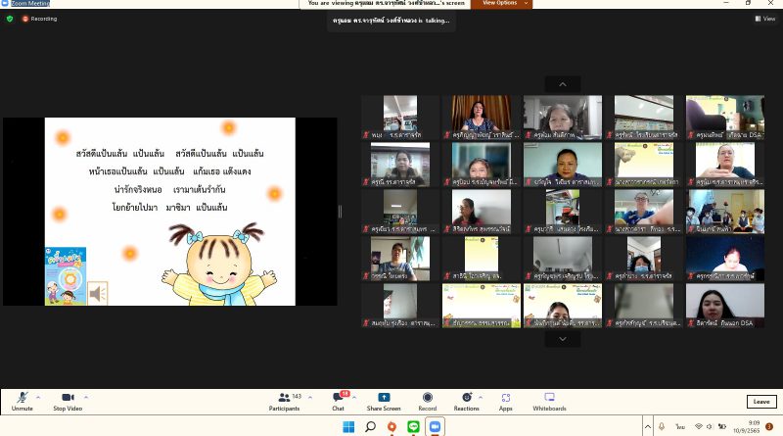Image resolution: width=783 pixels, height=436 pixels.
Task: Open the Wi-Fi network tray icon
Action: point(699,426)
